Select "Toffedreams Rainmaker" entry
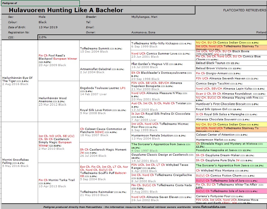267x209 pixels. [x=105, y=193]
